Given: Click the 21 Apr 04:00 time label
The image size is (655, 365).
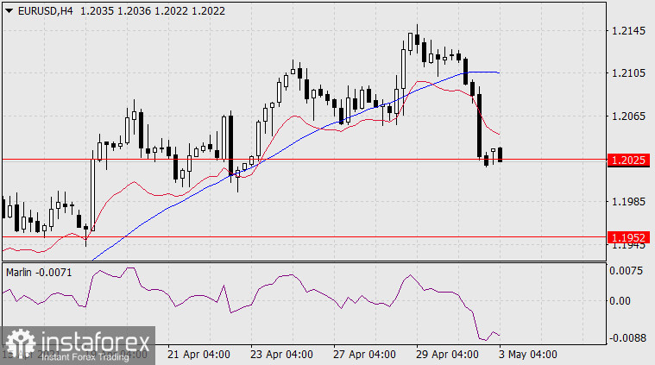Looking at the screenshot, I should [198, 355].
